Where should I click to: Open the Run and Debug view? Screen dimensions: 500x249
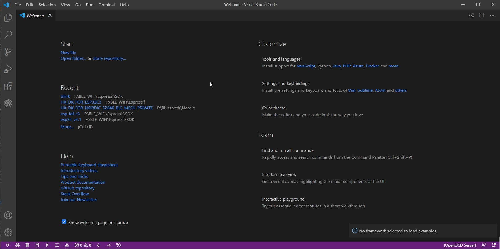pyautogui.click(x=8, y=69)
